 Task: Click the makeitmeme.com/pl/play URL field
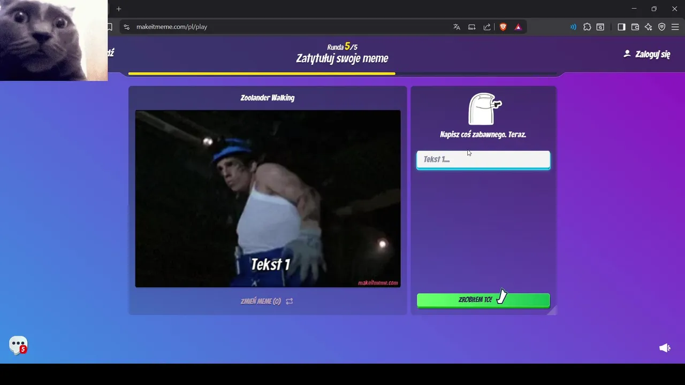172,27
